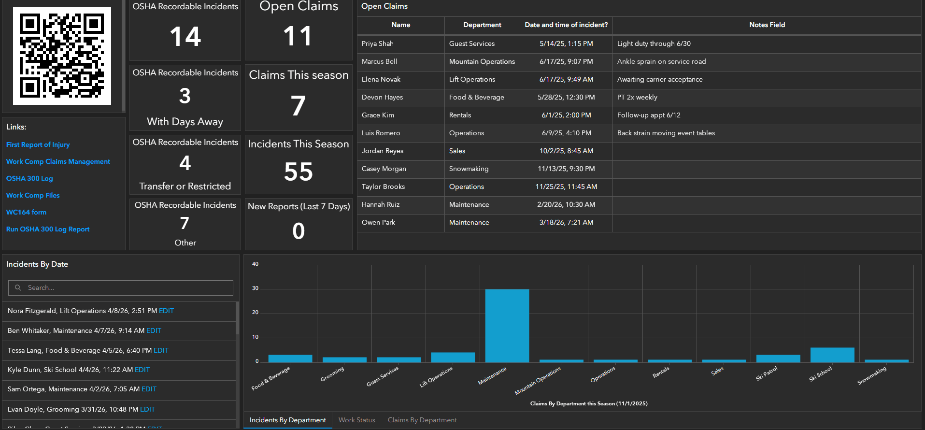
Task: Click the search magnifier icon in Incidents By Date
Action: coord(18,287)
